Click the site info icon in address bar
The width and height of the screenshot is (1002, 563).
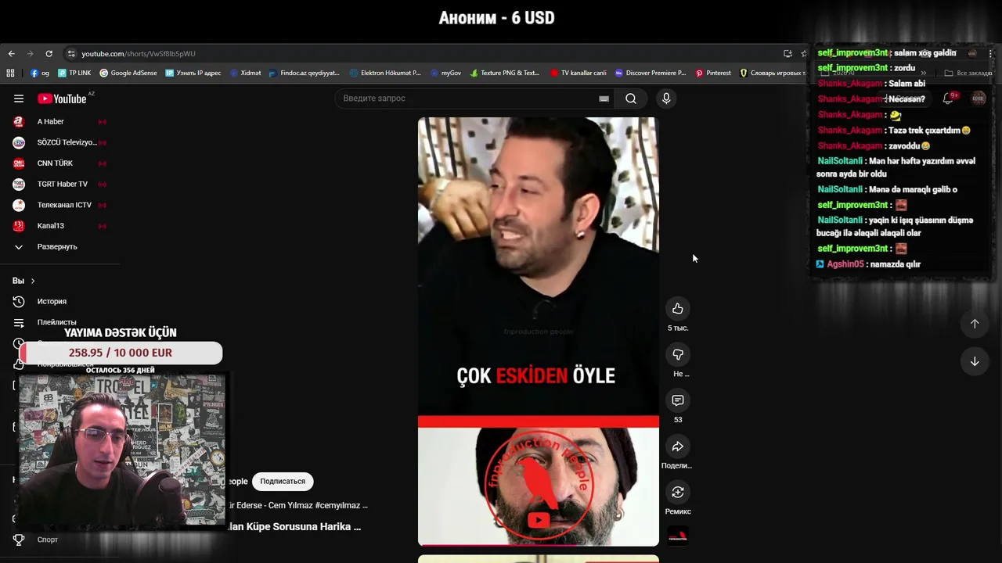[71, 54]
